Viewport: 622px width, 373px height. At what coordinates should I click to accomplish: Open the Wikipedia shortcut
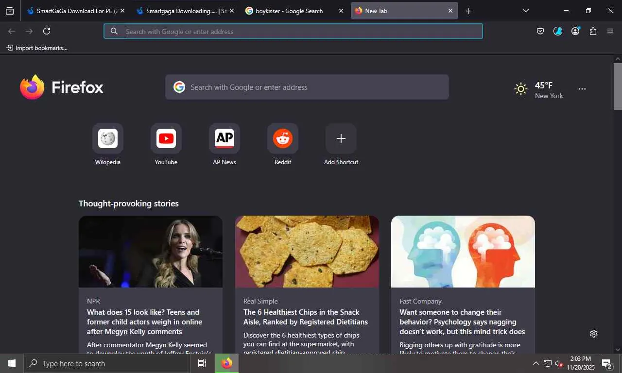pyautogui.click(x=108, y=138)
